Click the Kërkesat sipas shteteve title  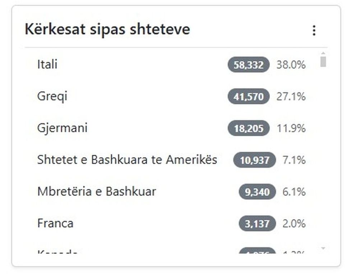107,29
